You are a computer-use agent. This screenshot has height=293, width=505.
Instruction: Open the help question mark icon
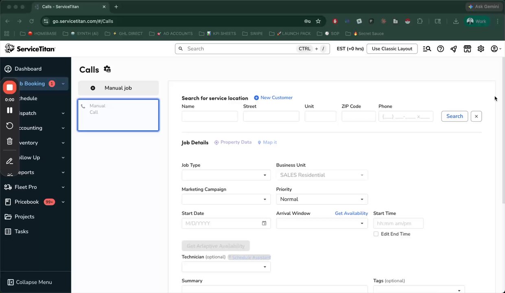[440, 49]
